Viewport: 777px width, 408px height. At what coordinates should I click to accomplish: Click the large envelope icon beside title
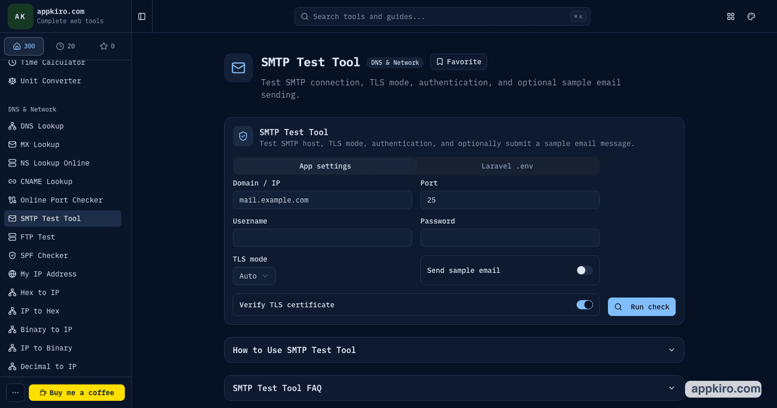[238, 68]
